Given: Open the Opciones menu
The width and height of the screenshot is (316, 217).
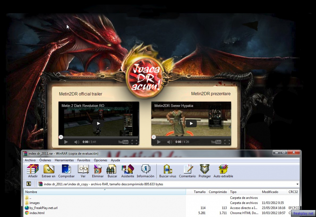Looking at the screenshot, I should 100,160.
